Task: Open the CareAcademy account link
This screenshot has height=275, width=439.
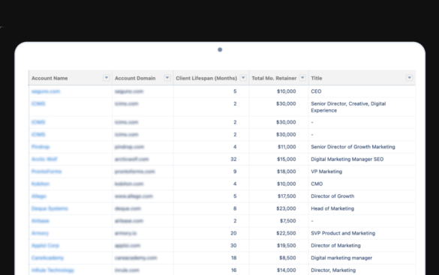Action: [47, 258]
